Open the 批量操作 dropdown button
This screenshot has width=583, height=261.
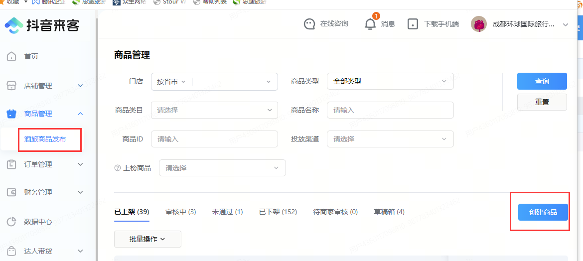[x=147, y=239]
